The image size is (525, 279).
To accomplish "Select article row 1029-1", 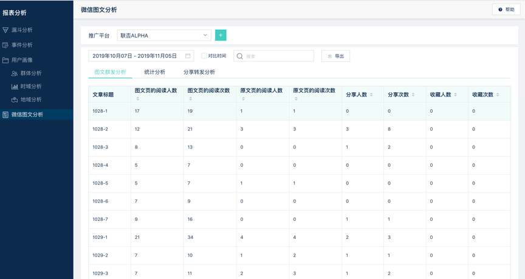I will [x=300, y=237].
